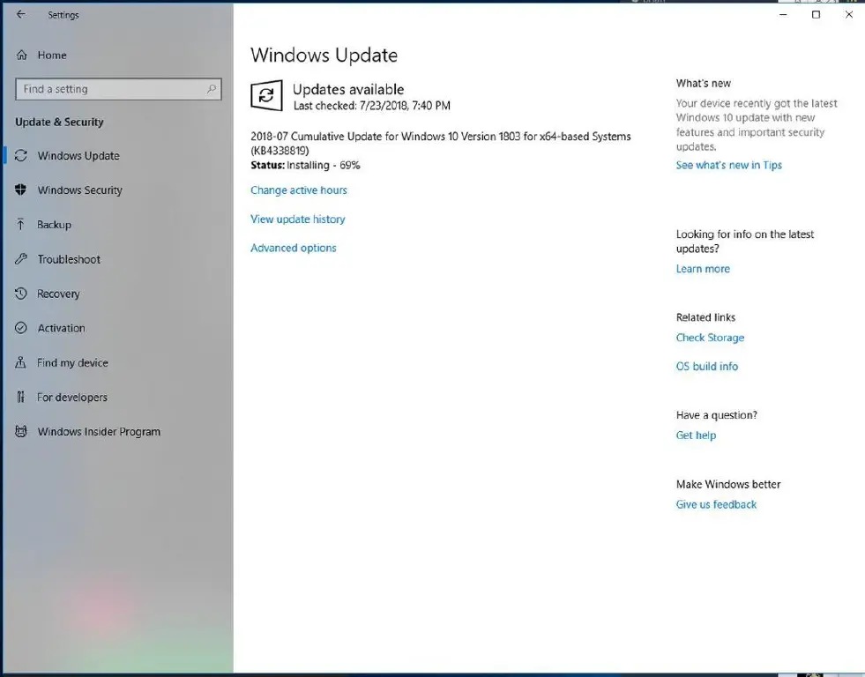Image resolution: width=865 pixels, height=677 pixels.
Task: Click the Recovery clock icon
Action: click(x=21, y=294)
